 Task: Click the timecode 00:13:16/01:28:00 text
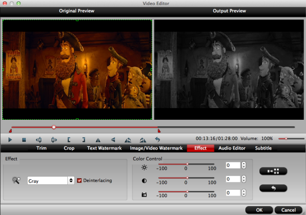tap(217, 138)
